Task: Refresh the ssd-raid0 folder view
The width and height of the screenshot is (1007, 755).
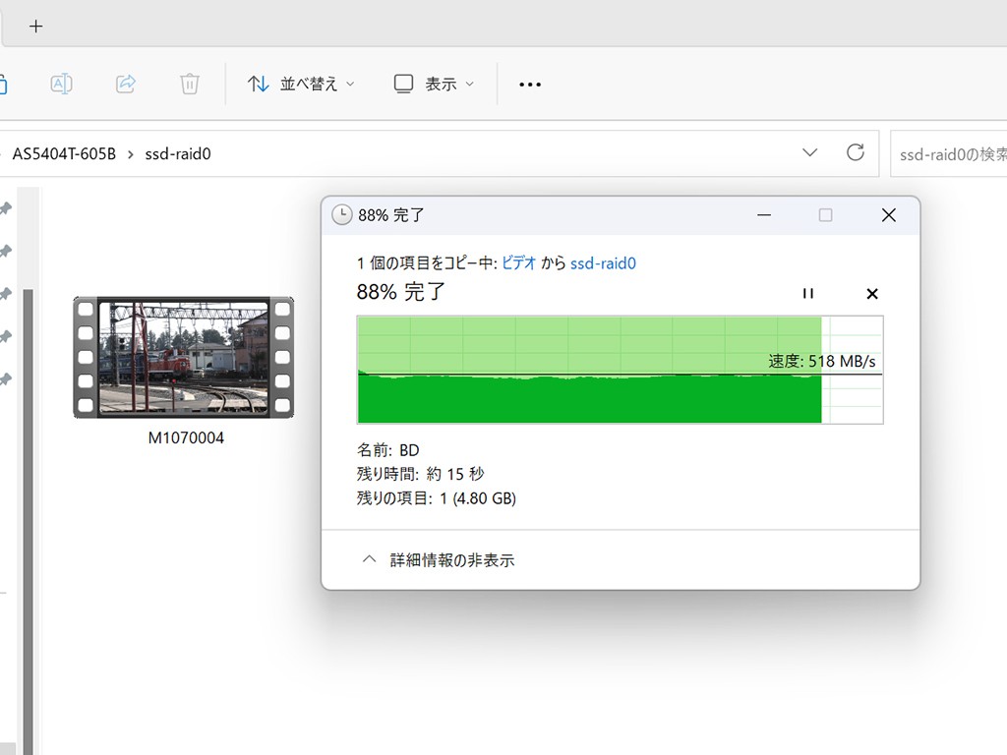Action: click(x=856, y=152)
